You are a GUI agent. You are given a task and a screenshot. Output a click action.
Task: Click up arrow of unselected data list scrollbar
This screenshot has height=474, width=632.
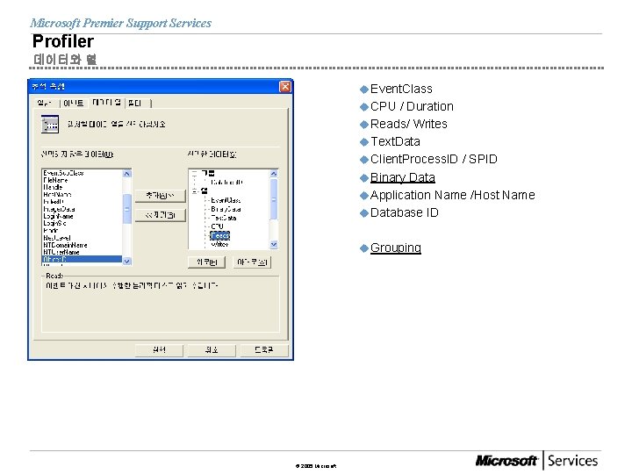[x=126, y=174]
